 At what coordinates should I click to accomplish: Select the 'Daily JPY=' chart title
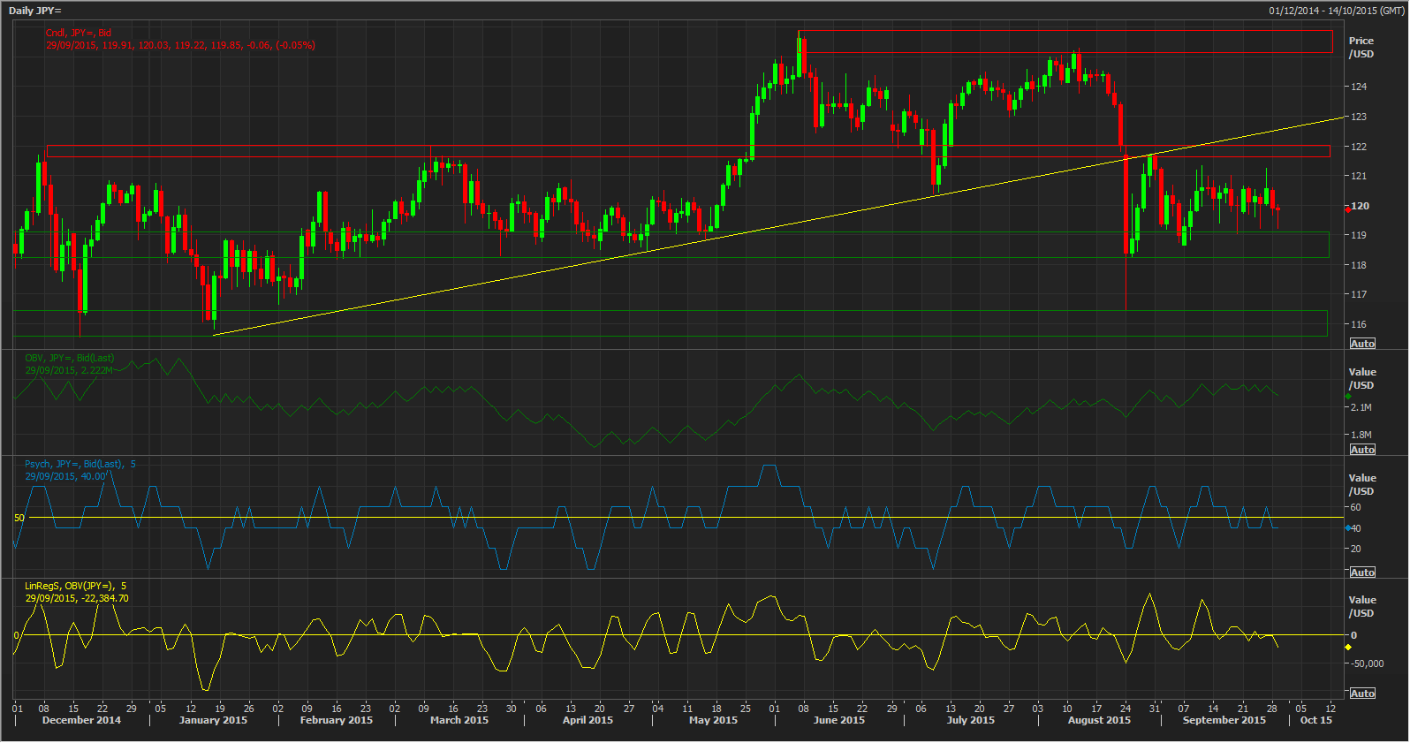(35, 11)
